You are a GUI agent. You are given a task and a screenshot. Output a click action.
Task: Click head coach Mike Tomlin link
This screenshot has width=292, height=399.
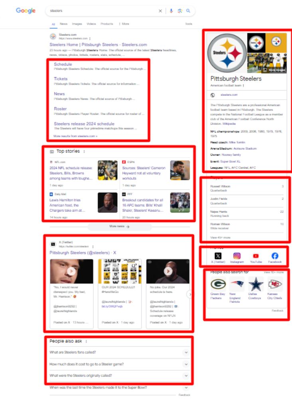tap(237, 142)
